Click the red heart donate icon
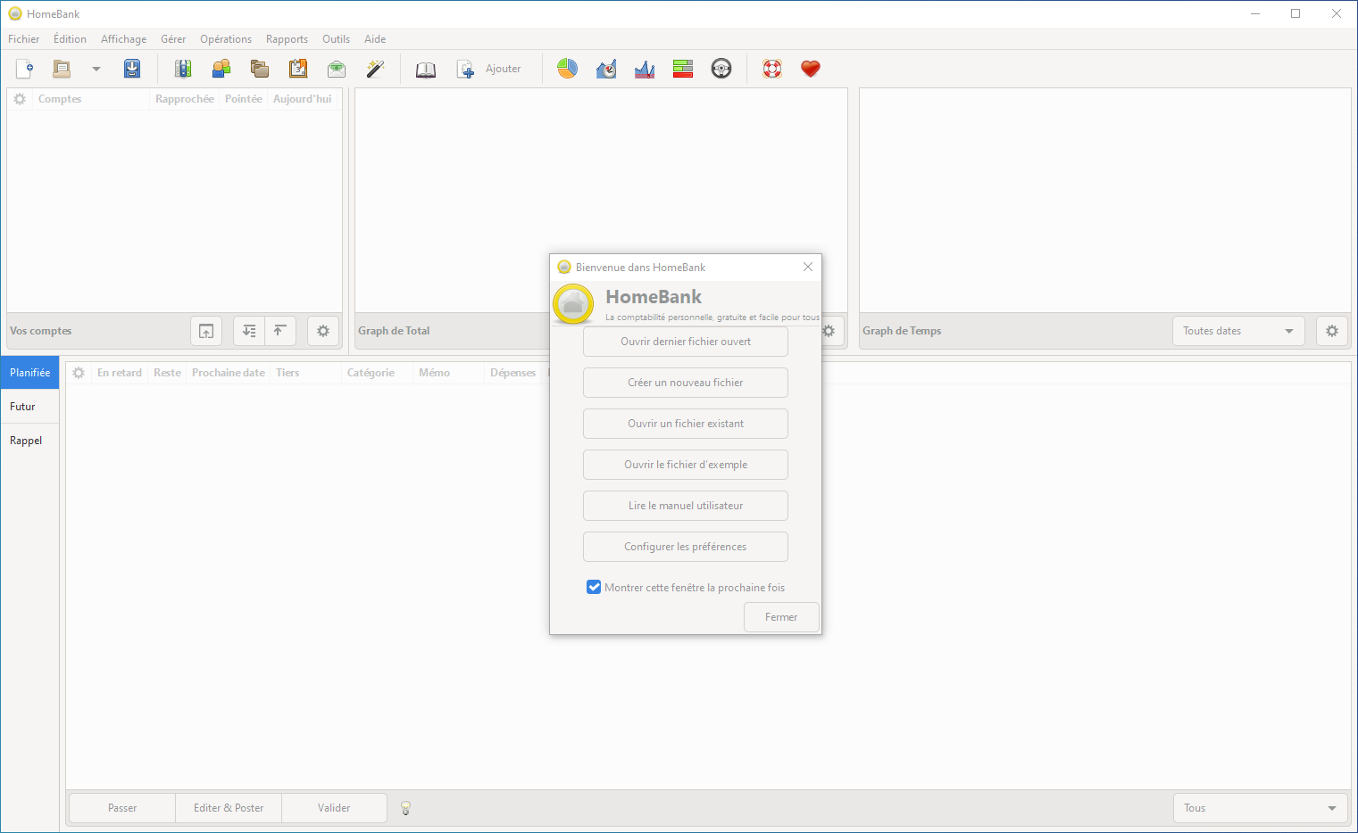 click(x=811, y=69)
